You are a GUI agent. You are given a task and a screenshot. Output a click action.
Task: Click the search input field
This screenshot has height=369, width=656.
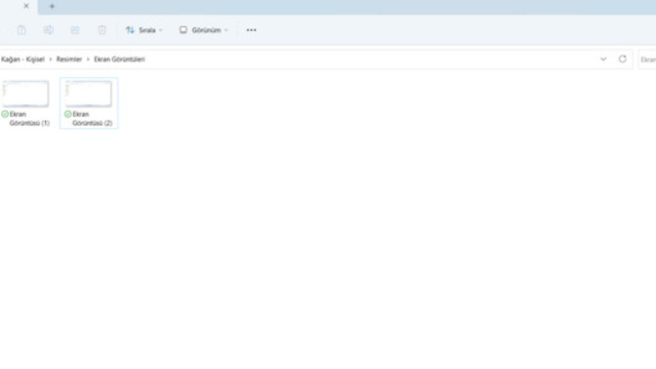(x=647, y=60)
